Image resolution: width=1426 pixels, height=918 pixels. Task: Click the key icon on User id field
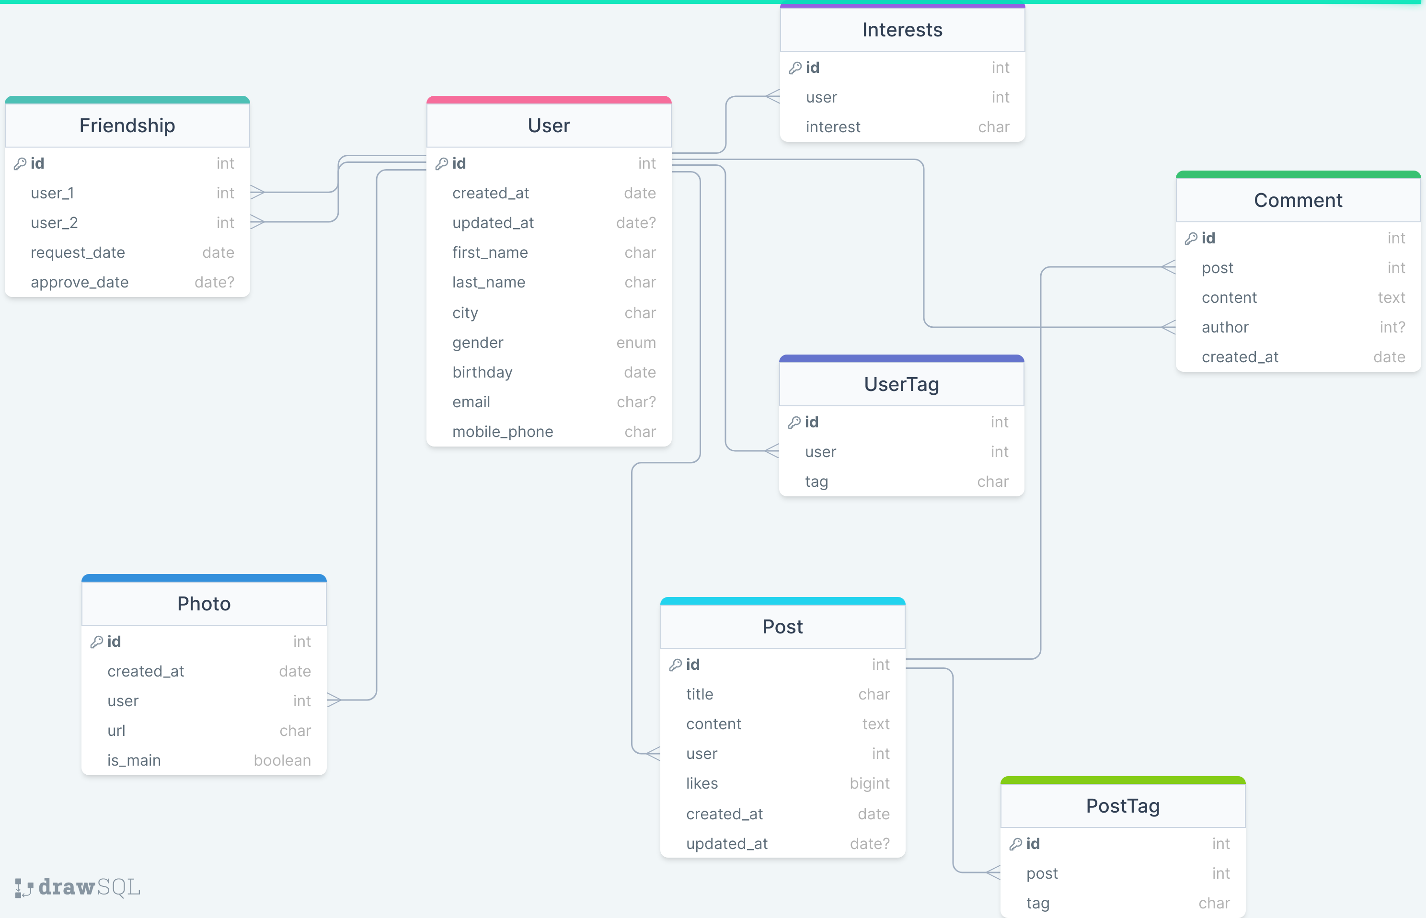point(442,163)
